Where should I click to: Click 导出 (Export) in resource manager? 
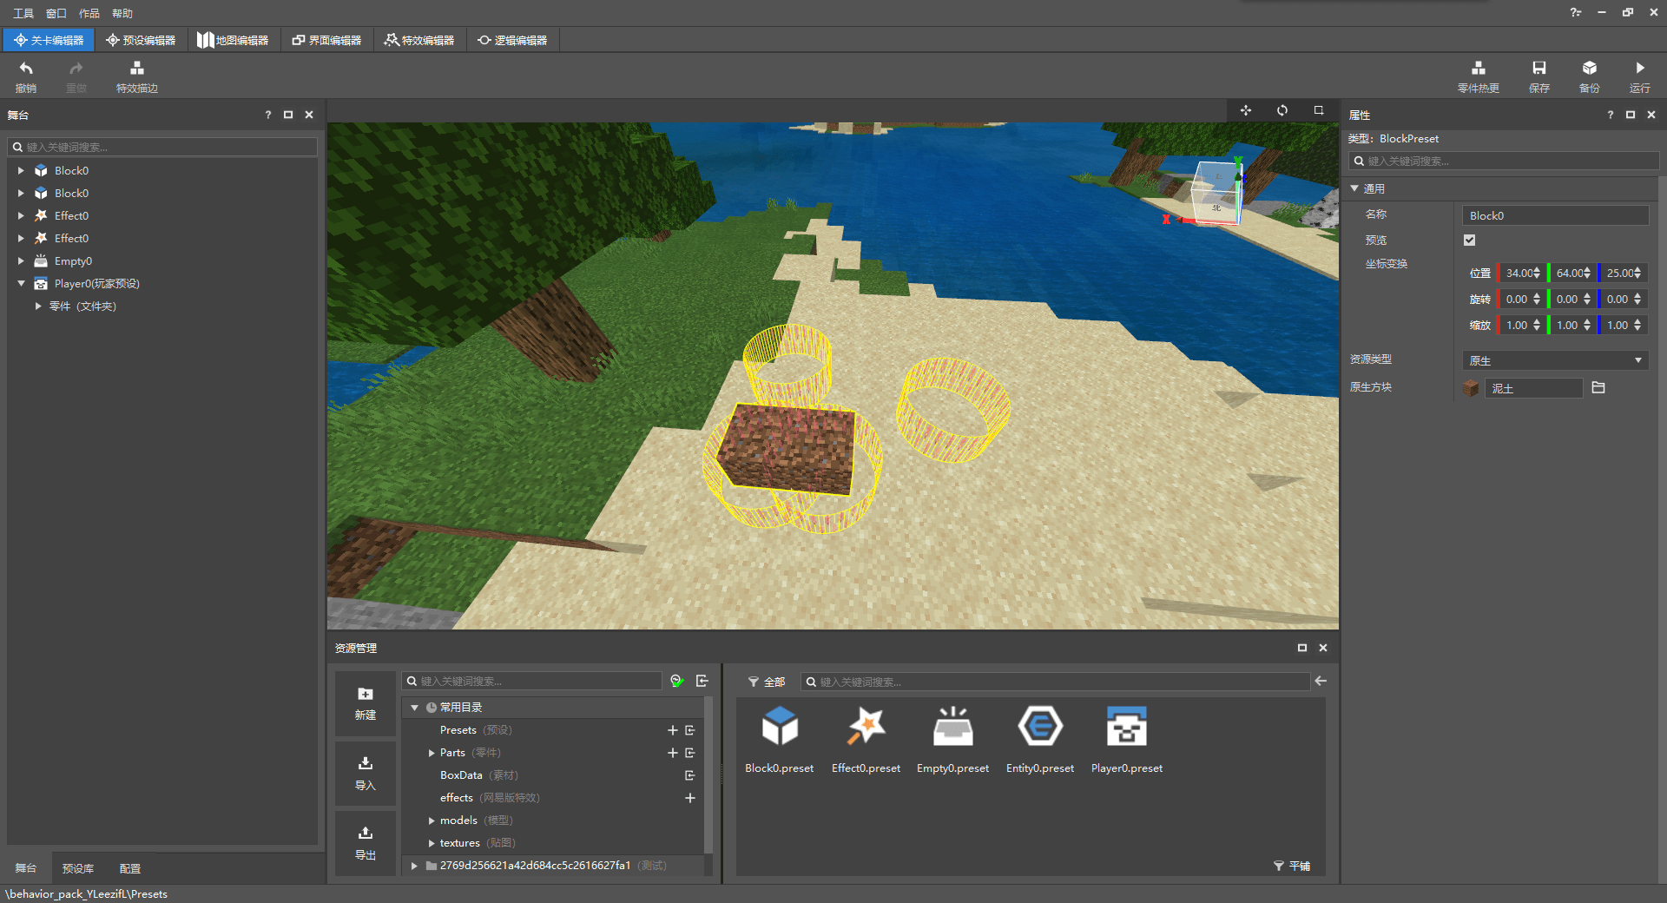[366, 842]
